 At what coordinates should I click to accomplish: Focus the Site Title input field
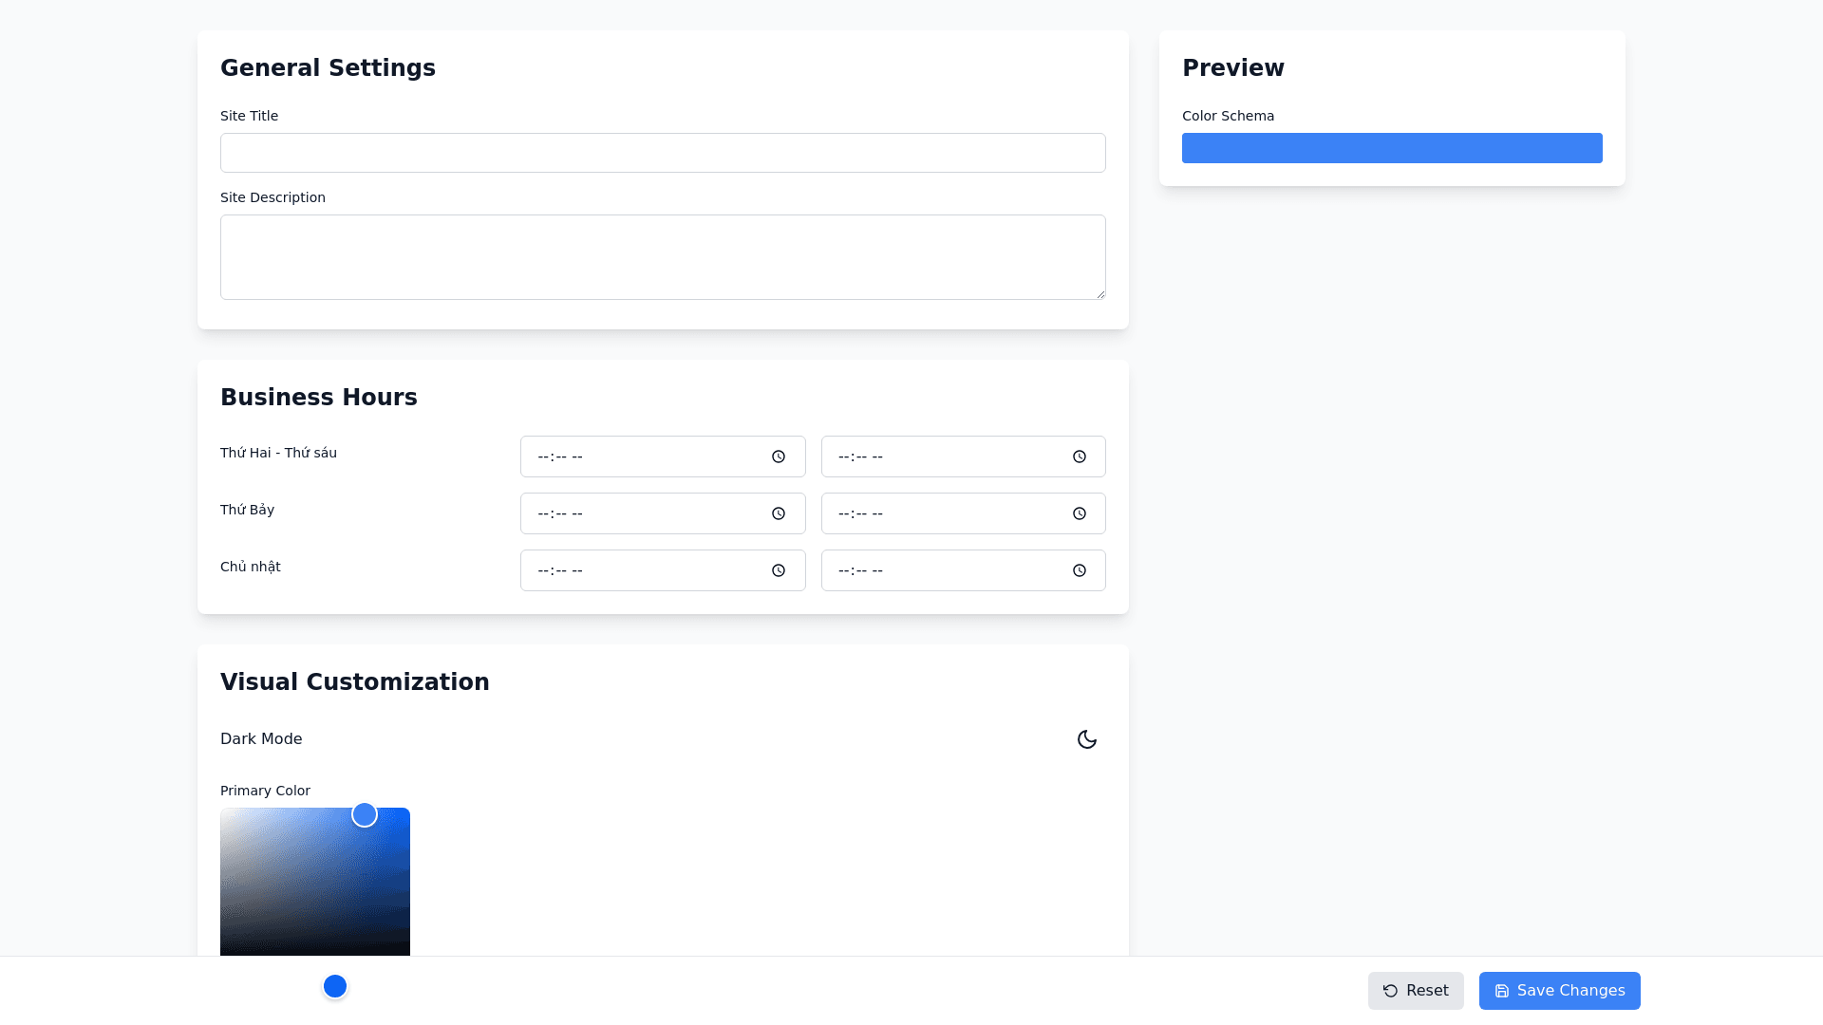point(663,153)
